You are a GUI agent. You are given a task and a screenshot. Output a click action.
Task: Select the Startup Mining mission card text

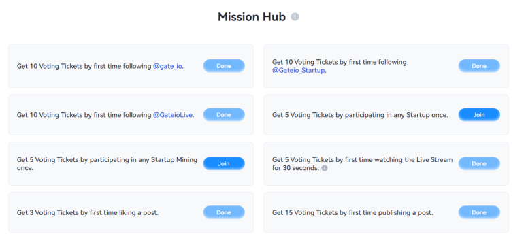[x=107, y=164]
